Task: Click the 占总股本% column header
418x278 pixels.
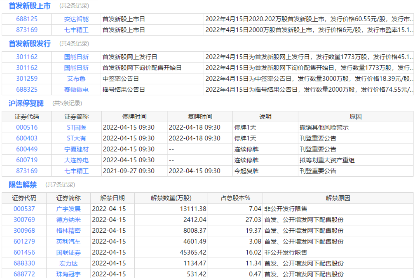Action: click(236, 198)
